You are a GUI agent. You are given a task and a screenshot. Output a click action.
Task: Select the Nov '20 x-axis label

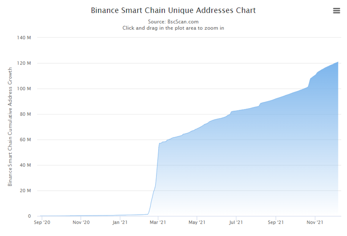point(81,222)
